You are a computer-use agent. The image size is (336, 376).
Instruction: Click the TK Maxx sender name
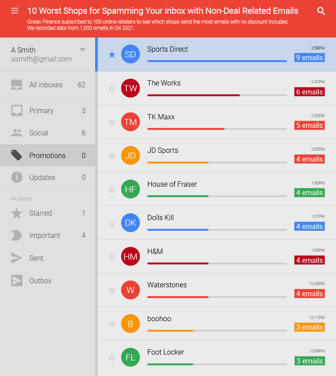pyautogui.click(x=161, y=117)
